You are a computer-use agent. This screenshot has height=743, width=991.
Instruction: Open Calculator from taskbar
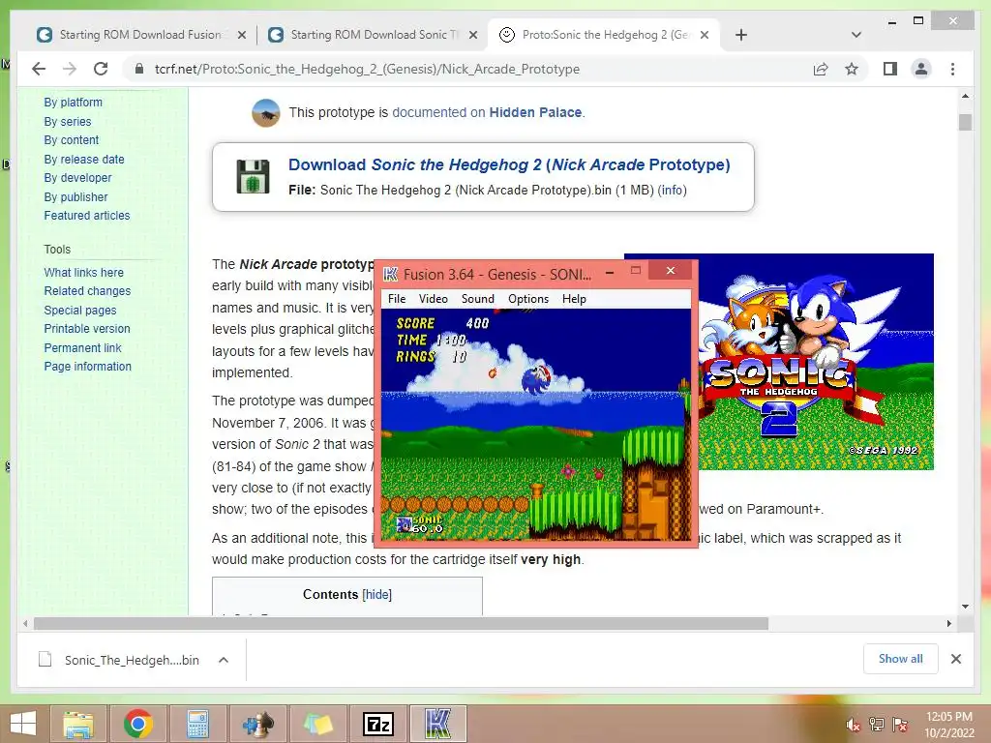197,724
